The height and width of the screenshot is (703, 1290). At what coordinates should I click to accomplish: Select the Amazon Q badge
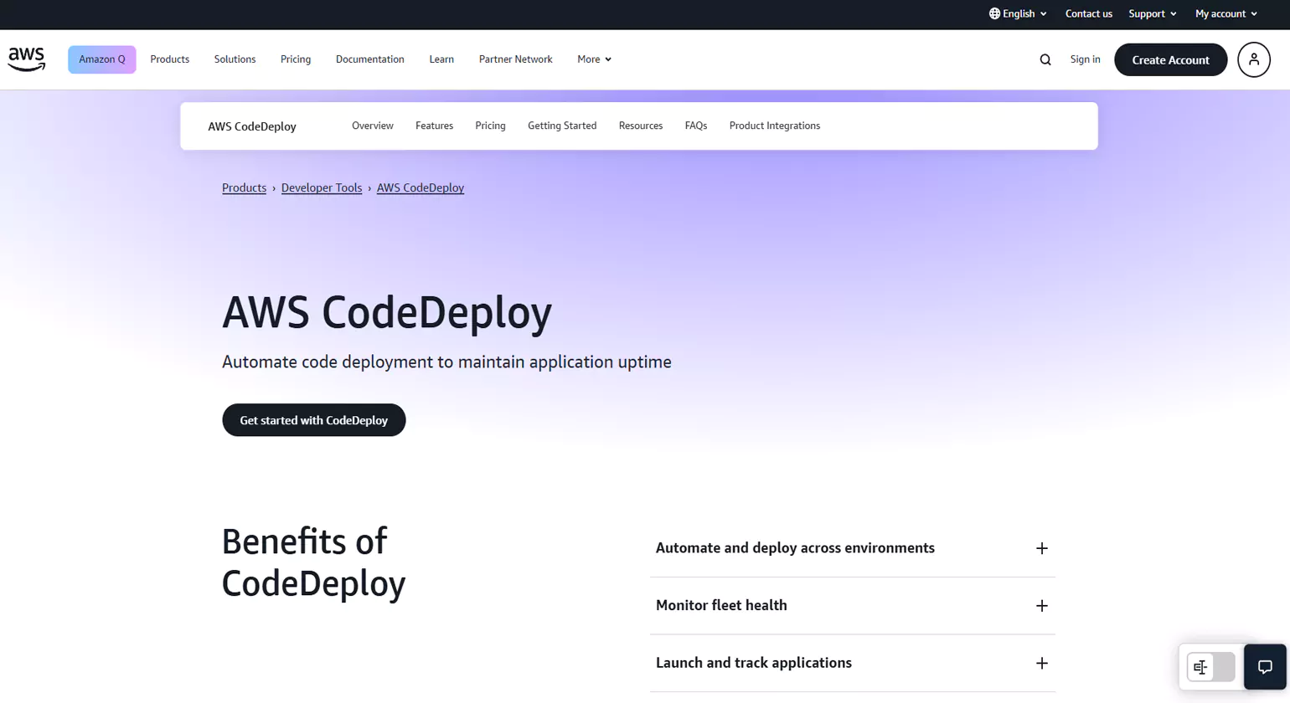(x=101, y=59)
